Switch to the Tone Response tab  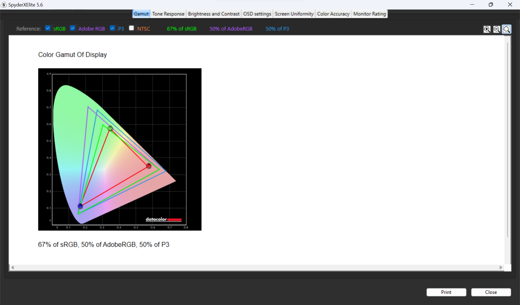tap(168, 14)
